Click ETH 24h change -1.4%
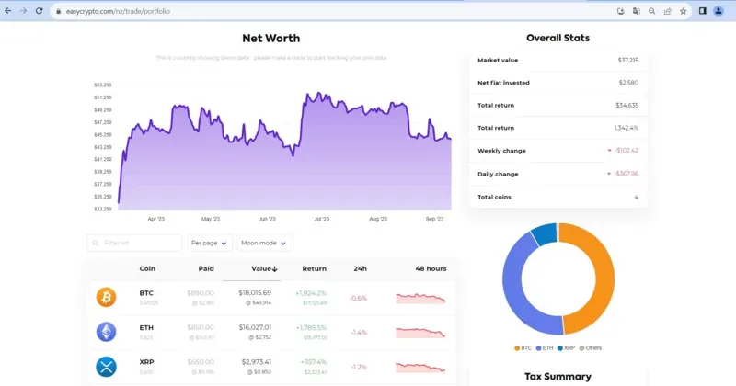Image resolution: width=736 pixels, height=386 pixels. pyautogui.click(x=359, y=333)
